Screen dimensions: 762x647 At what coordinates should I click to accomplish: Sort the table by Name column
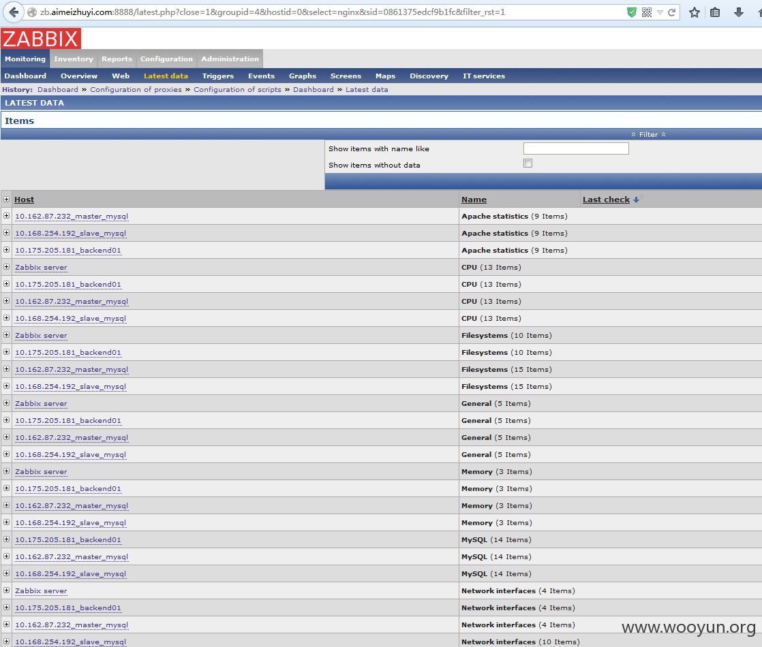coord(474,200)
